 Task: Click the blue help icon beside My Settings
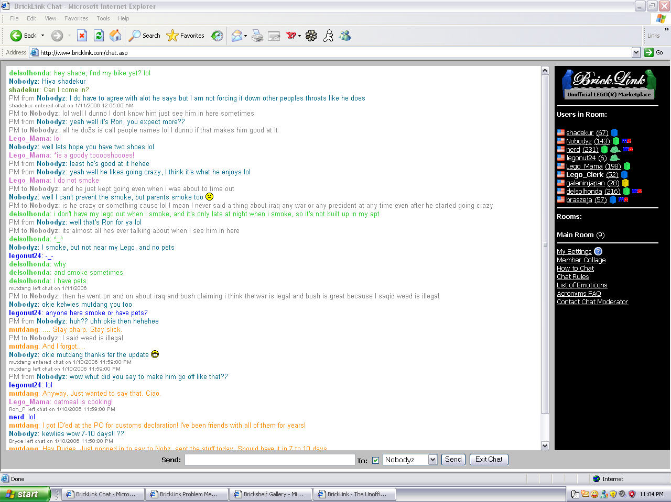click(x=599, y=251)
